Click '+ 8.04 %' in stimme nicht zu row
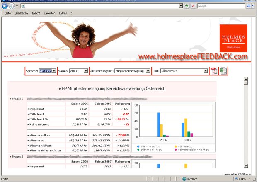This screenshot has width=257, height=182. [123, 146]
